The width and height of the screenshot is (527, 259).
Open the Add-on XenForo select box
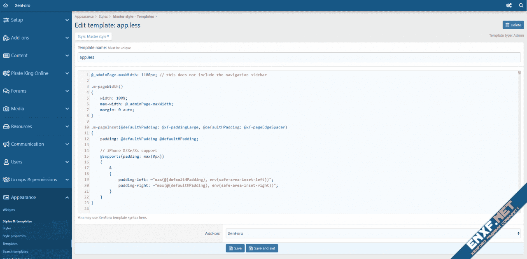click(x=373, y=233)
